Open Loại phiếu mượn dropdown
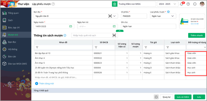 (172, 16)
